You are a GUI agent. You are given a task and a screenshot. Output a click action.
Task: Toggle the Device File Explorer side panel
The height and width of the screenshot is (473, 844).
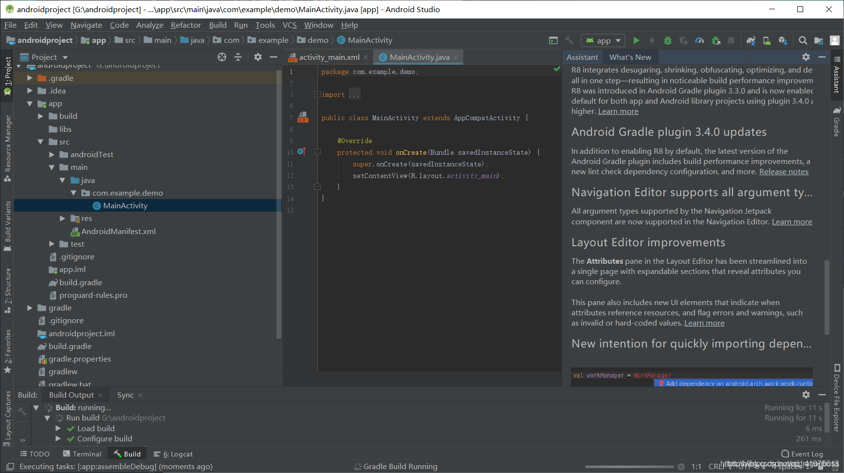pyautogui.click(x=837, y=398)
